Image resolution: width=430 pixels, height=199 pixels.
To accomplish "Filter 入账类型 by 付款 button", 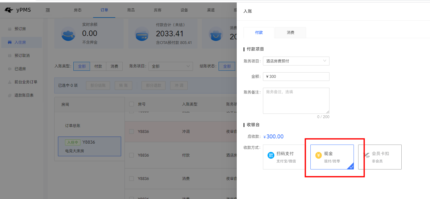I will 98,66.
